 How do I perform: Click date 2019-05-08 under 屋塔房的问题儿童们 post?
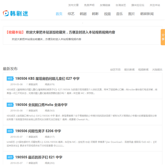(16, 84)
